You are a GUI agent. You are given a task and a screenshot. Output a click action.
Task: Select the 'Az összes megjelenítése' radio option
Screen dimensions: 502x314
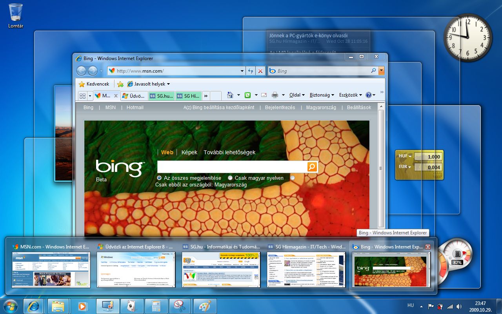click(159, 178)
